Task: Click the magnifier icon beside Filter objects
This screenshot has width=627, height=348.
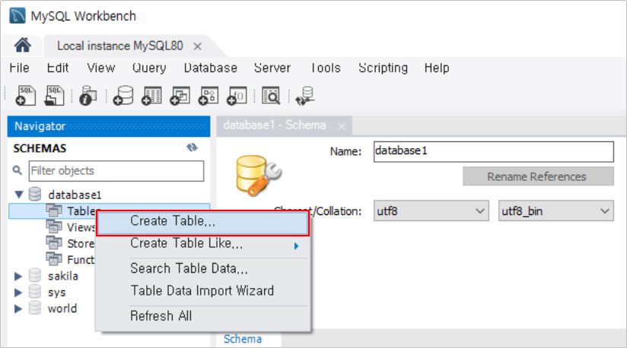Action: (18, 170)
